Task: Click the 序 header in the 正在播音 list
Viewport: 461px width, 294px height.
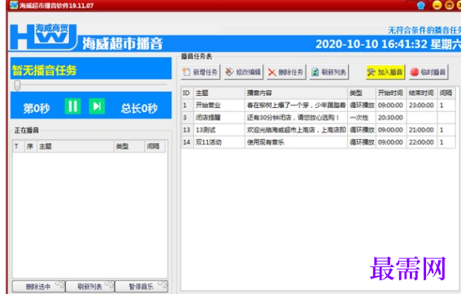Action: click(30, 146)
